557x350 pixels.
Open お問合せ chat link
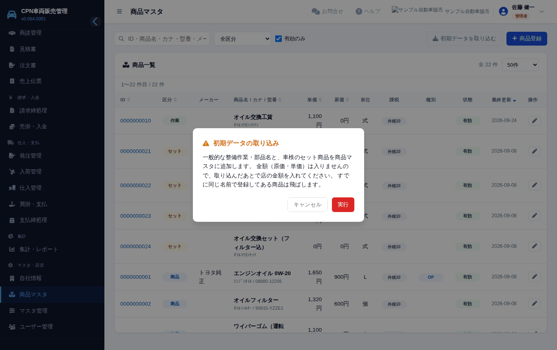(327, 11)
